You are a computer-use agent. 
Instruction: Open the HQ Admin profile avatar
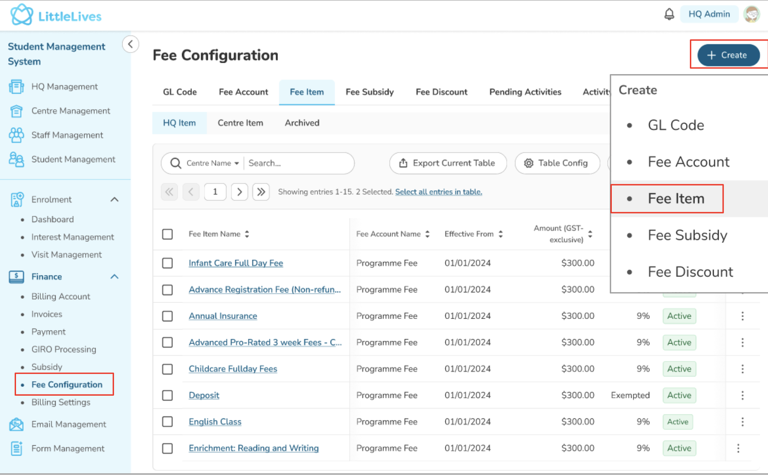(x=752, y=14)
